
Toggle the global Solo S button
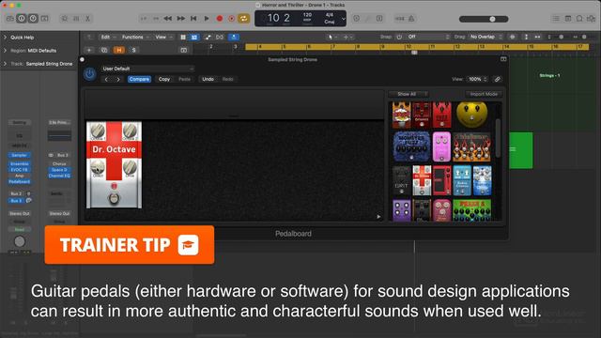(133, 50)
